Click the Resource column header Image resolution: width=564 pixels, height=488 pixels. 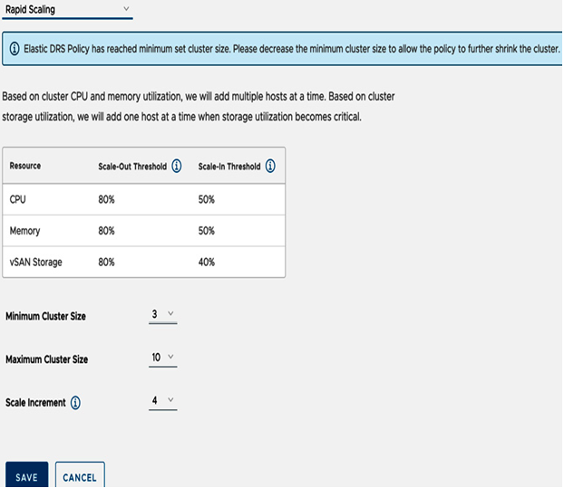point(25,166)
